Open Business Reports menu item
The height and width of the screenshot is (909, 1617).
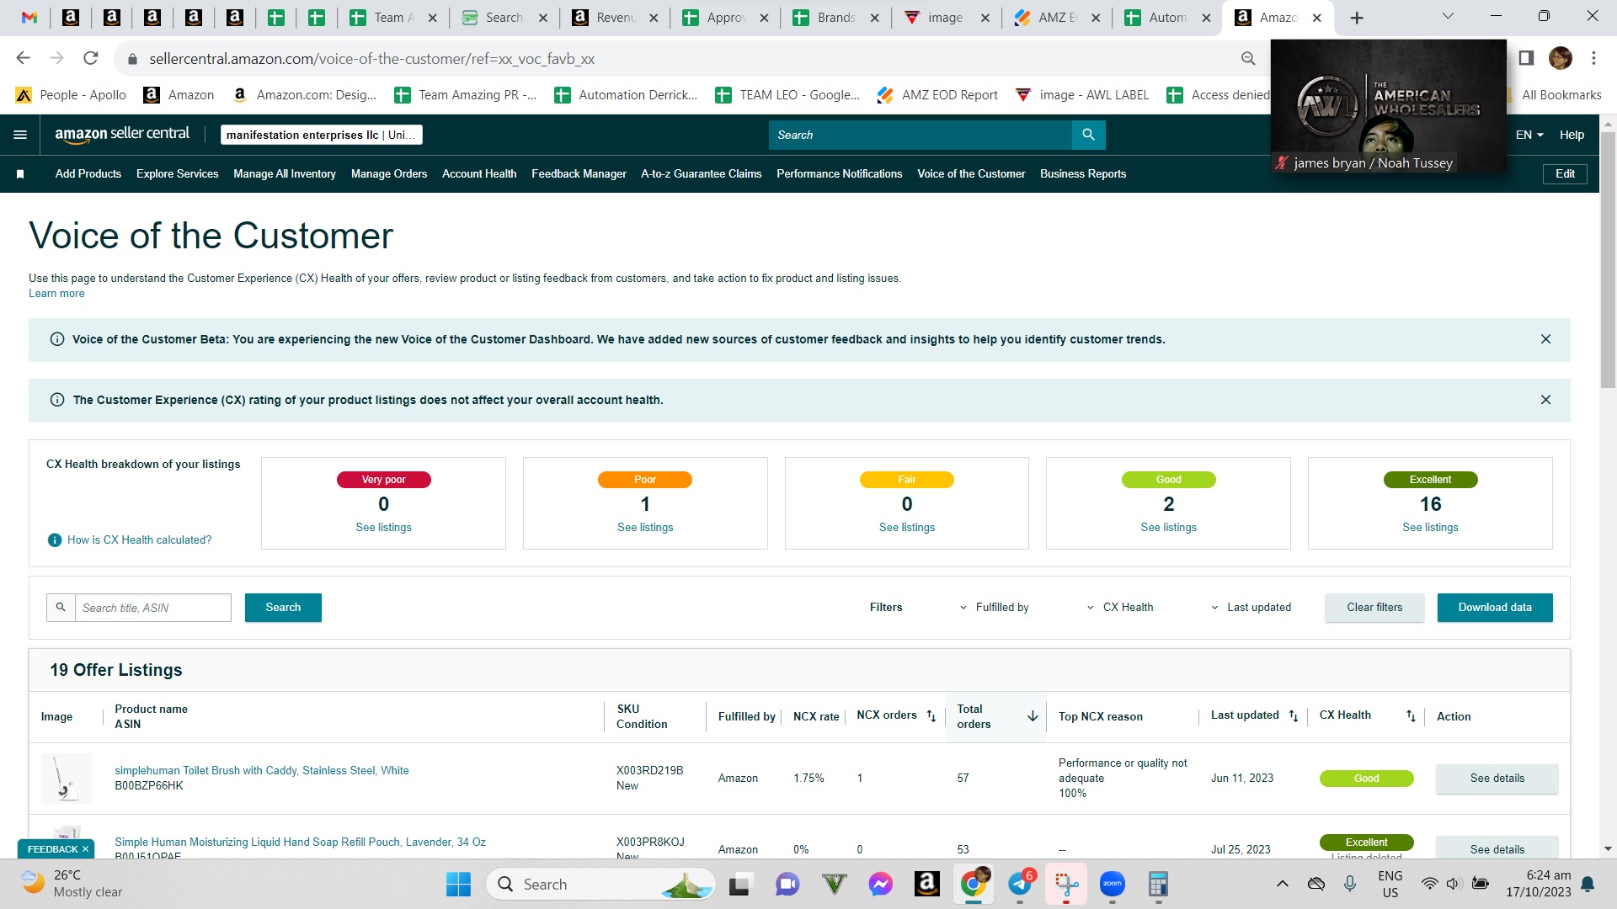[1083, 174]
